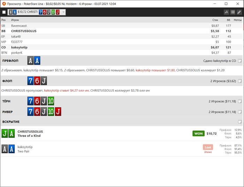
Task: Click the $10,72 winnings amount at showdown
Action: [x=212, y=133]
